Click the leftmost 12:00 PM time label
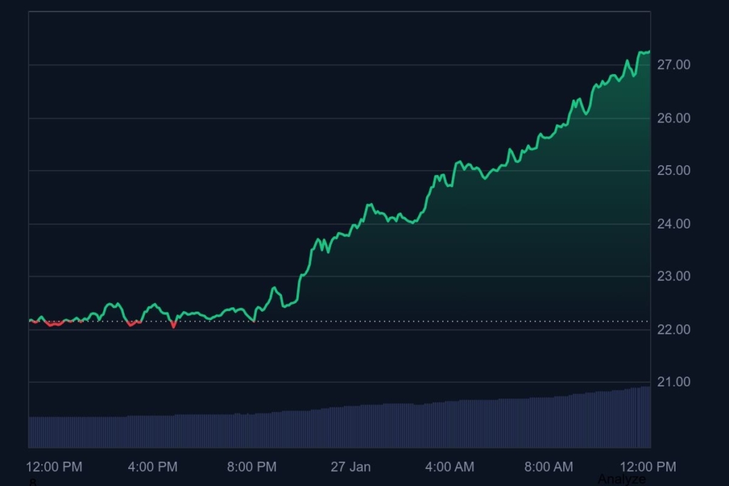The width and height of the screenshot is (729, 486). [55, 467]
